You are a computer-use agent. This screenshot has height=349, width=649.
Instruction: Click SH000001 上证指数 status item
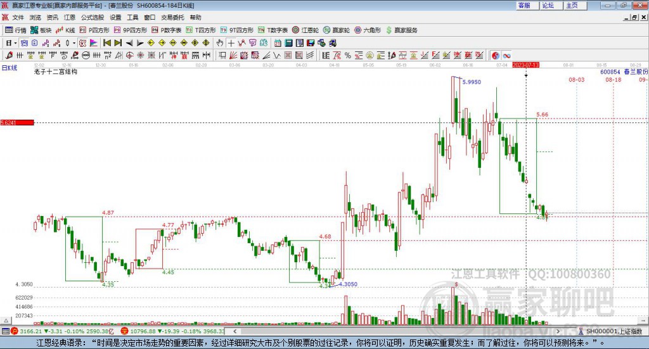[x=611, y=331]
